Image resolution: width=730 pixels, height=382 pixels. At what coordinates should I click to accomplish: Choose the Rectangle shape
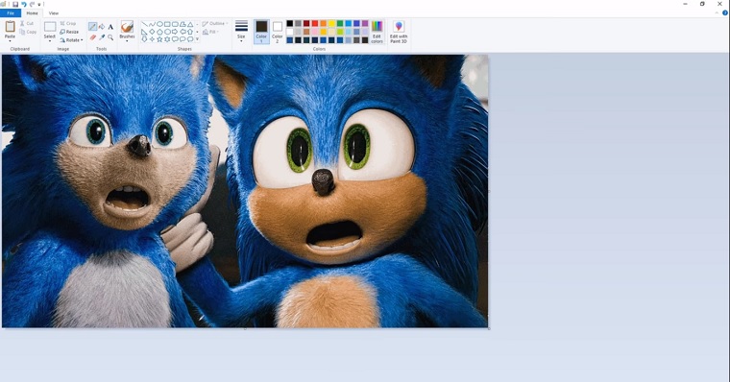(x=167, y=24)
